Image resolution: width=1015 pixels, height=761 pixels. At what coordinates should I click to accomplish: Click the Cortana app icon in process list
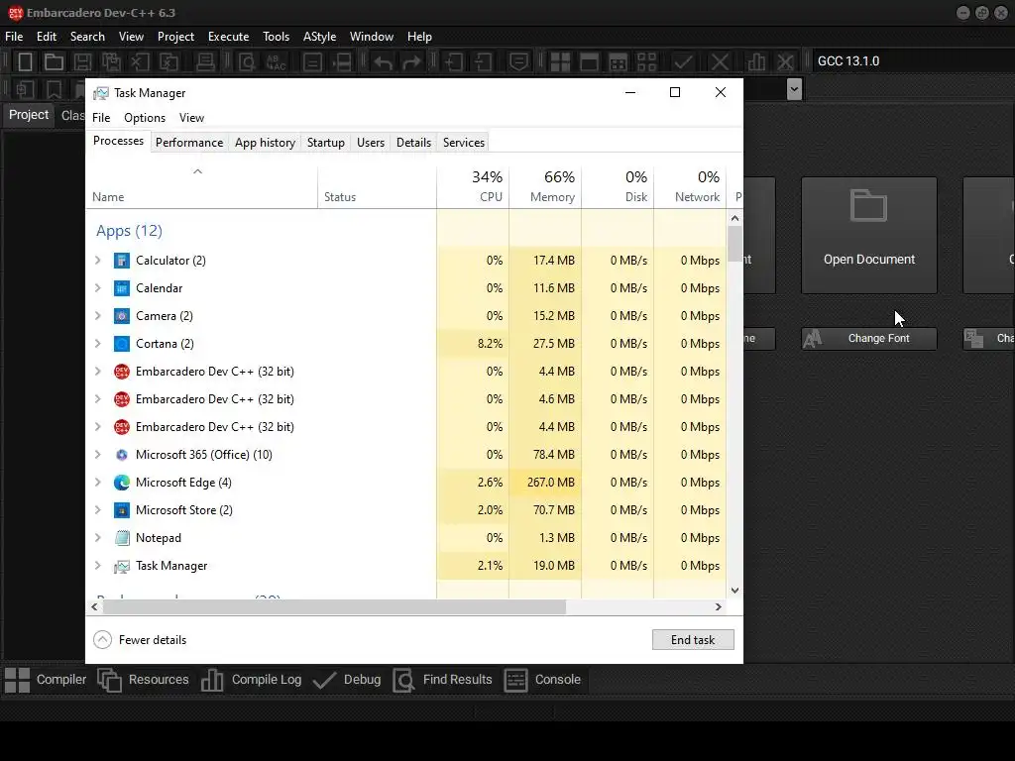pyautogui.click(x=122, y=344)
